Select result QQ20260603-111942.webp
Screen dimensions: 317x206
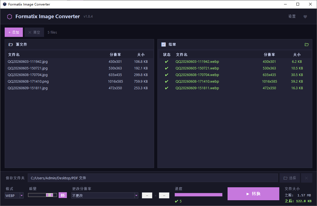click(235, 61)
